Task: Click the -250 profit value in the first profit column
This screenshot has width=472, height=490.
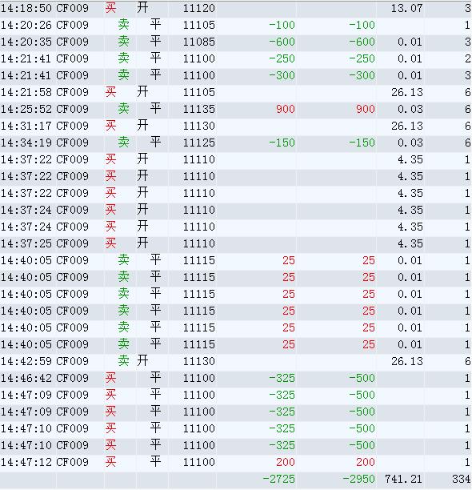Action: (282, 58)
